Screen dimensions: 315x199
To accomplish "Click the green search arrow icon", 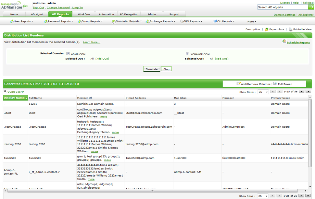I will point(311,7).
